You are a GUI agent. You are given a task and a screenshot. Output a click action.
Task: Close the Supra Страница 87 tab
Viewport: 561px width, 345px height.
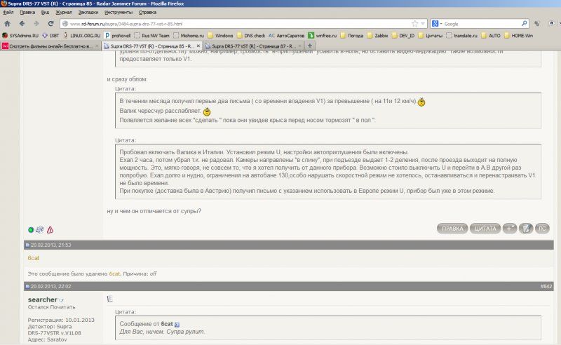click(x=300, y=46)
